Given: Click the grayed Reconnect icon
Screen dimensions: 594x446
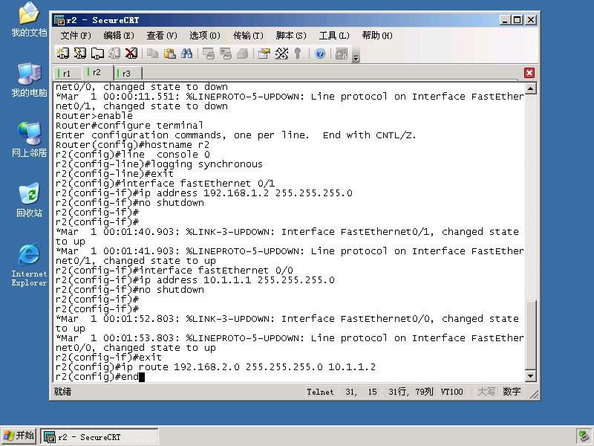Looking at the screenshot, I should point(114,54).
